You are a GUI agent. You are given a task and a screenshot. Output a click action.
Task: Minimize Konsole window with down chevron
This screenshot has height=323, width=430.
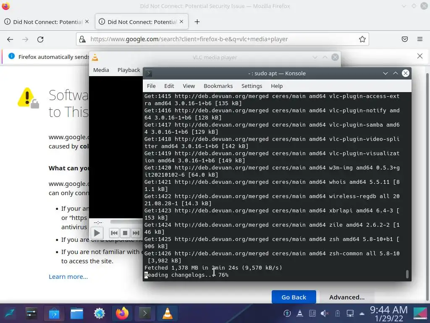click(x=385, y=73)
